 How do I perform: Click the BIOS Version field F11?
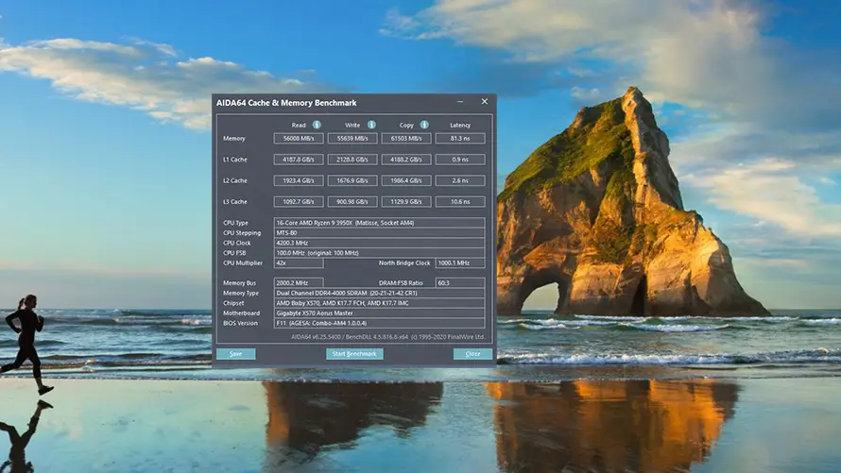[x=379, y=323]
